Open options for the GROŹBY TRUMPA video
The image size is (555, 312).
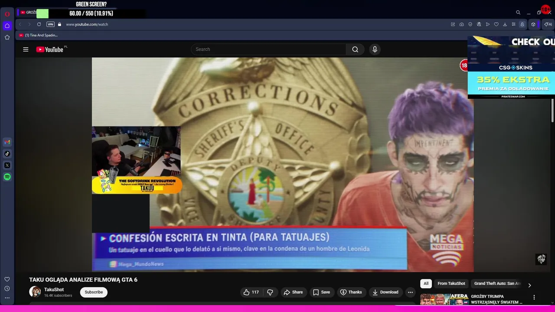click(534, 297)
